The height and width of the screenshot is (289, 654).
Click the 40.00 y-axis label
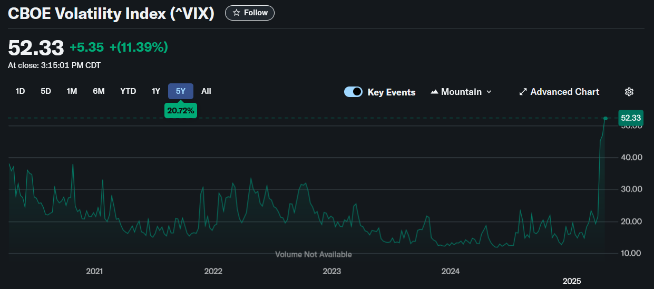click(631, 157)
